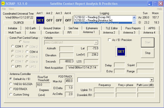Click the Logging list scroll up arrow

point(134,18)
